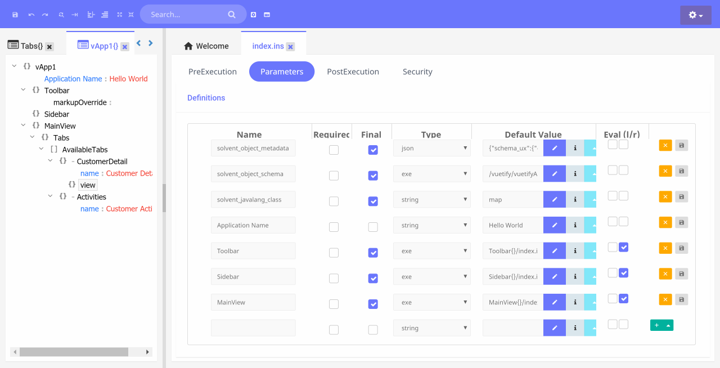Click orange delete icon in Toolbar row
The height and width of the screenshot is (368, 720).
665,248
